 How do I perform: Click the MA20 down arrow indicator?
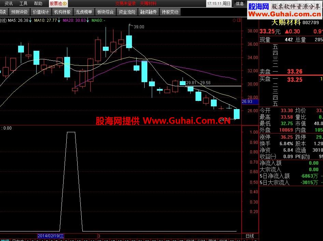pyautogui.click(x=88, y=20)
